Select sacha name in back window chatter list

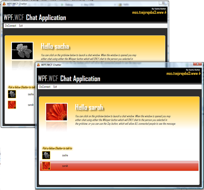pyautogui.click(x=31, y=94)
